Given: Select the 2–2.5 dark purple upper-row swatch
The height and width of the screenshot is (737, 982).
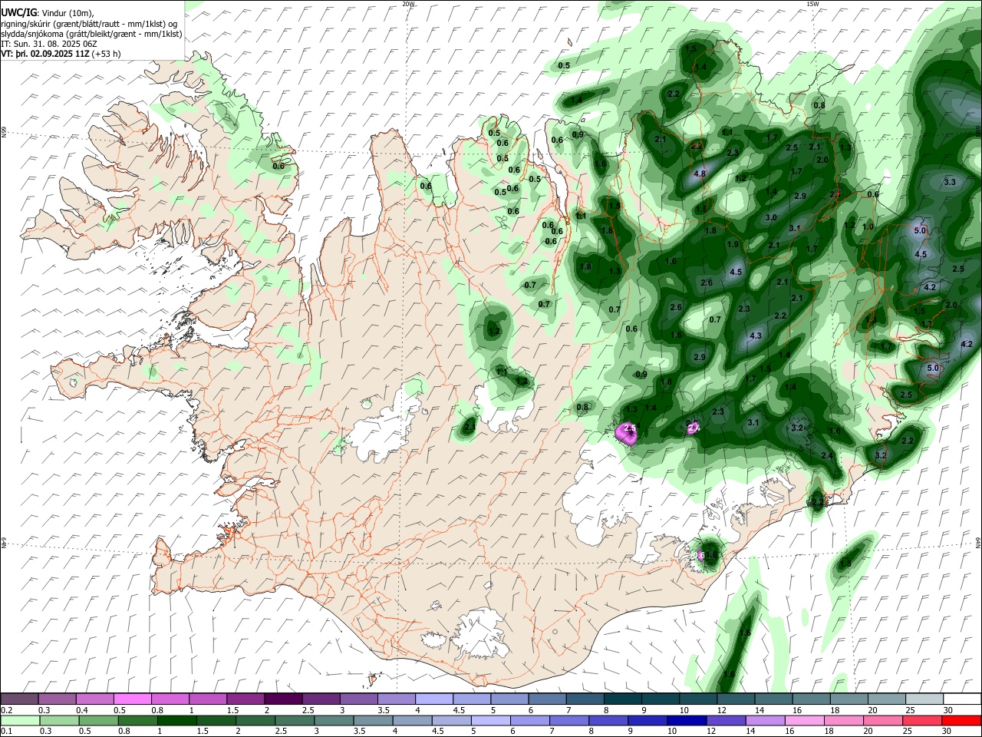Looking at the screenshot, I should (x=282, y=699).
